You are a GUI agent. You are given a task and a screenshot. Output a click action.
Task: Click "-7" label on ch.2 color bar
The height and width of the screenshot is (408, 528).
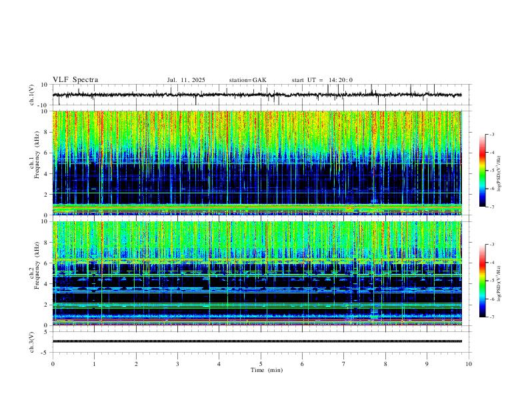tap(492, 317)
